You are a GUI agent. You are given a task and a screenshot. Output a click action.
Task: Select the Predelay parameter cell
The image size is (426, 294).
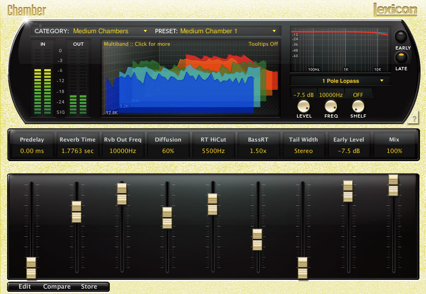(x=32, y=145)
